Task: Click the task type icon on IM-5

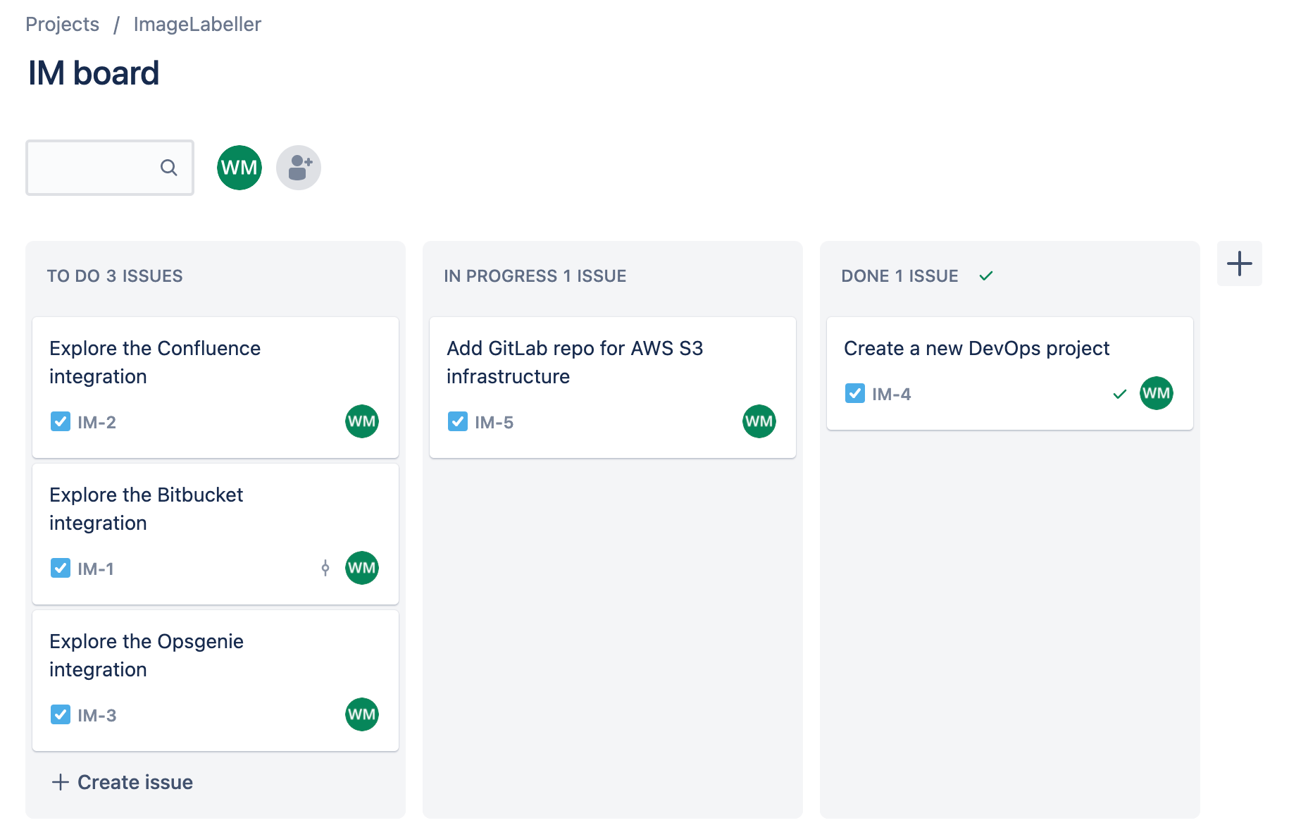Action: click(x=458, y=421)
